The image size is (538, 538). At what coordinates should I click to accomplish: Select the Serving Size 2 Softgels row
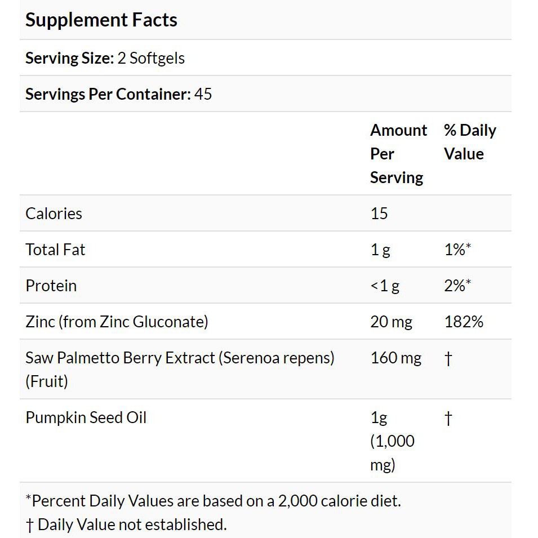click(x=265, y=58)
